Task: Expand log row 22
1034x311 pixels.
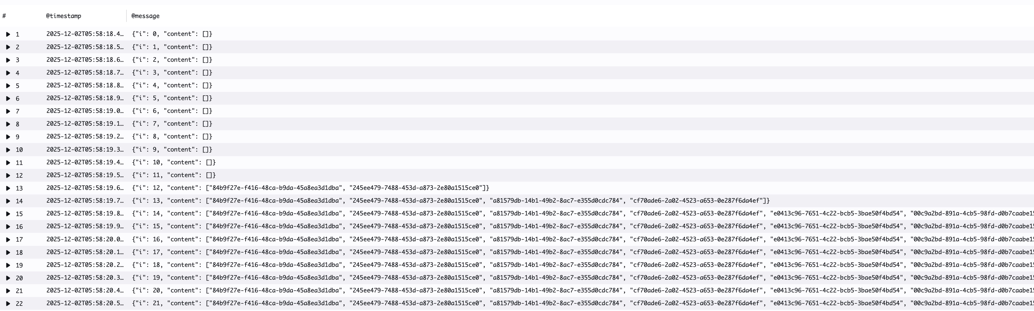Action: (8, 304)
